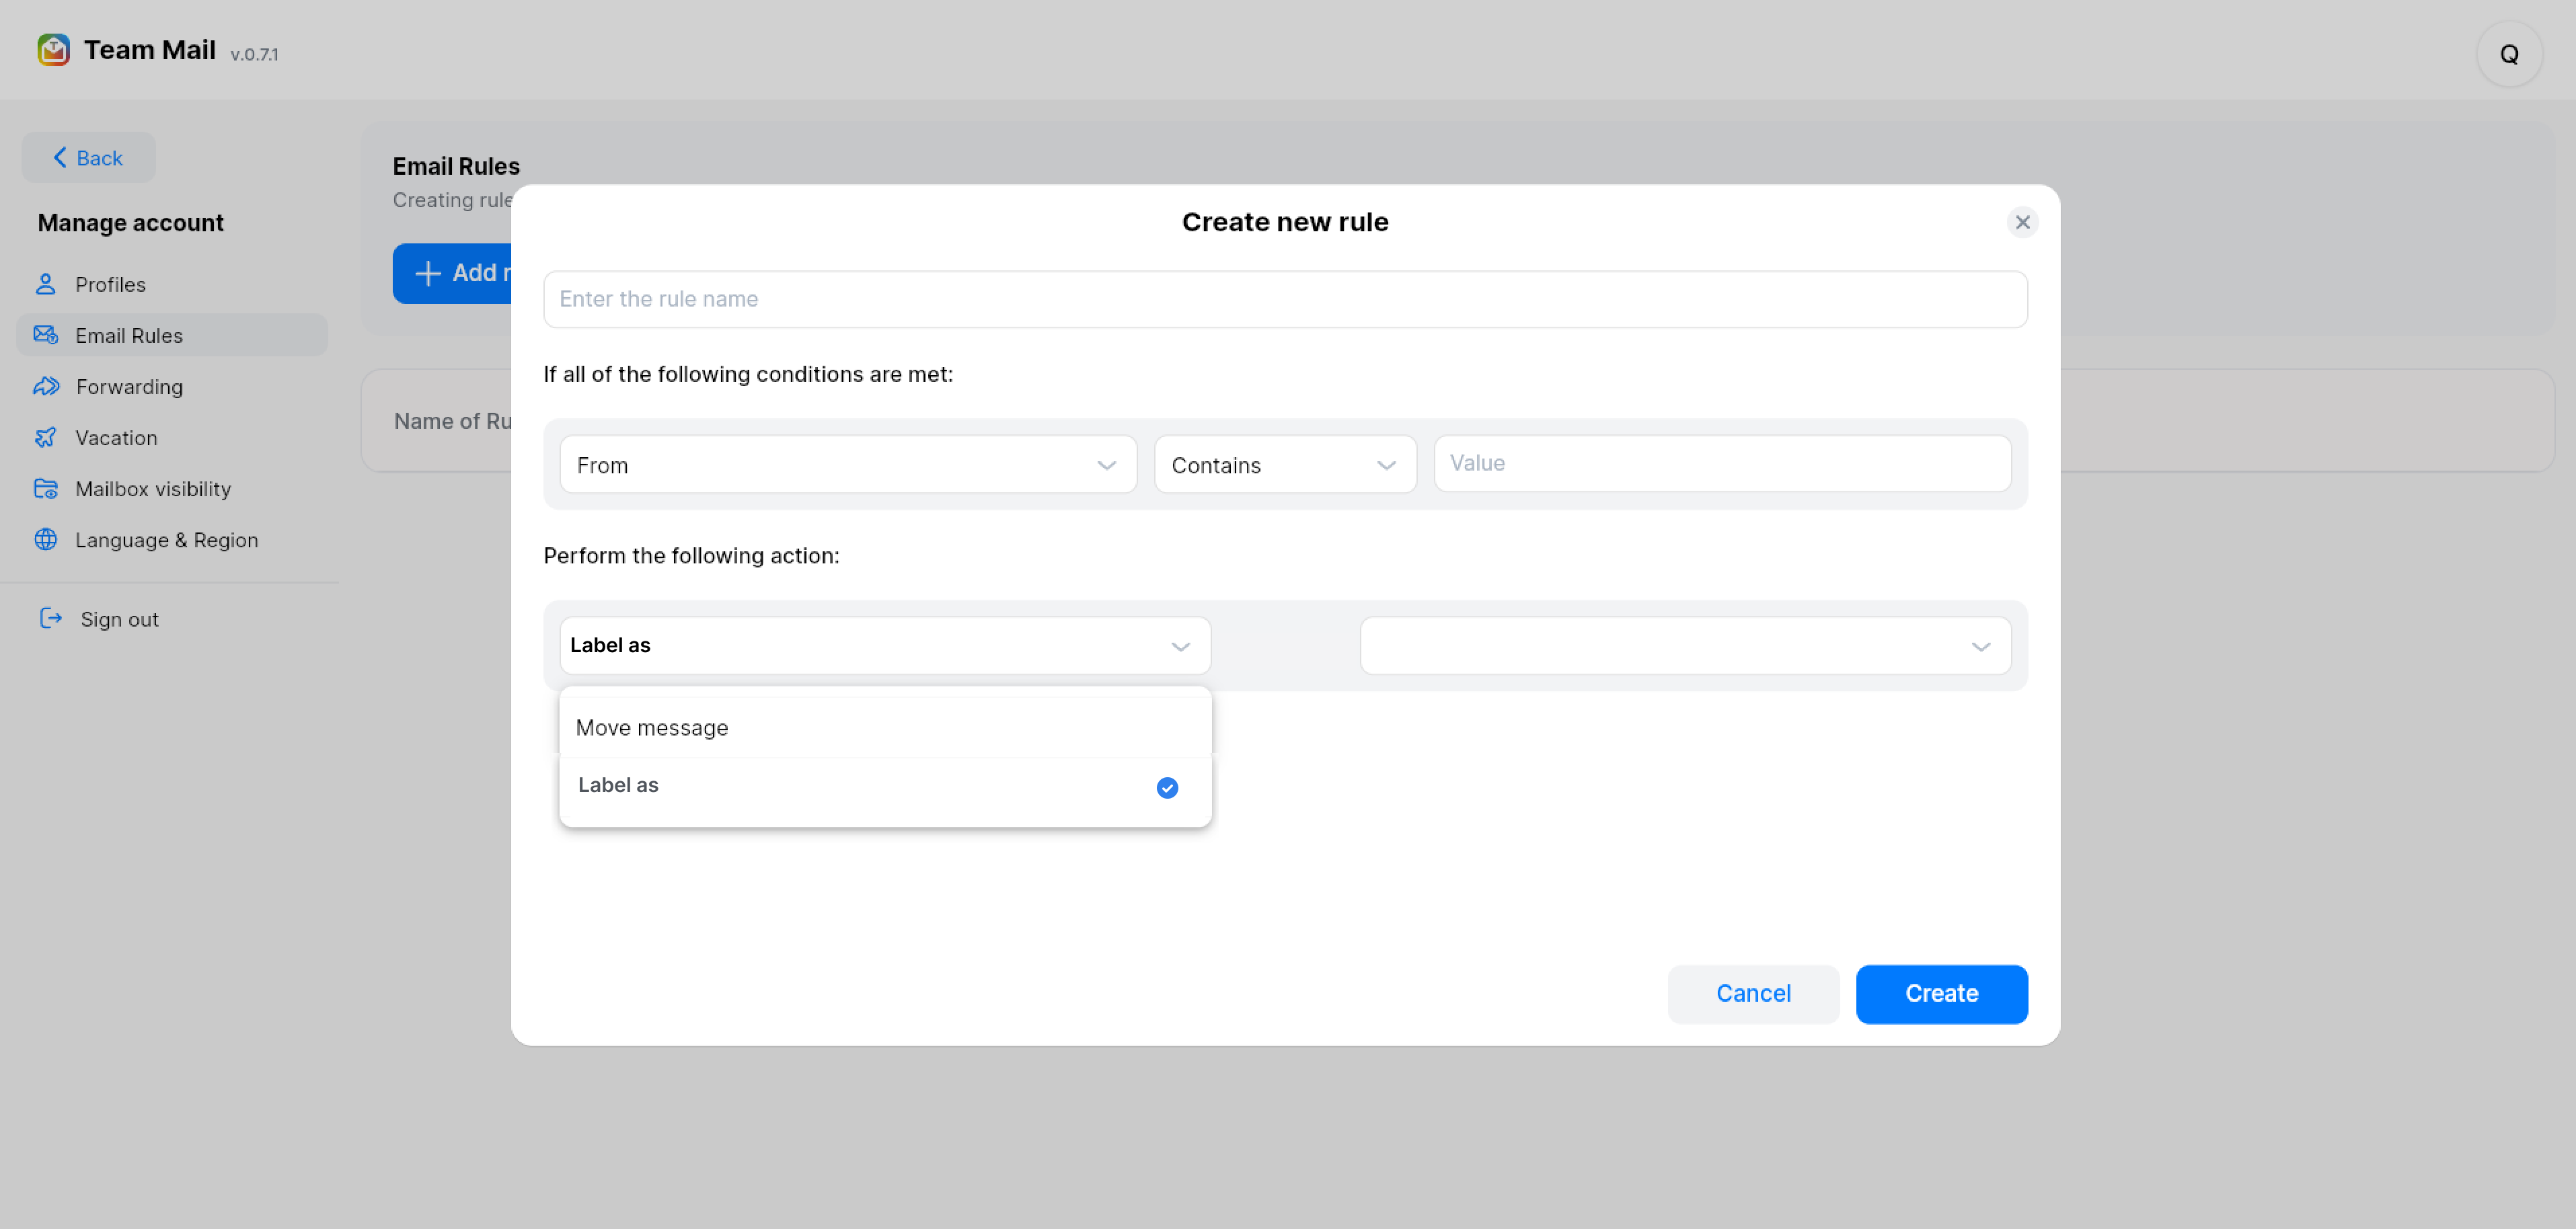Open the From condition dropdown
This screenshot has height=1229, width=2576.
(848, 465)
